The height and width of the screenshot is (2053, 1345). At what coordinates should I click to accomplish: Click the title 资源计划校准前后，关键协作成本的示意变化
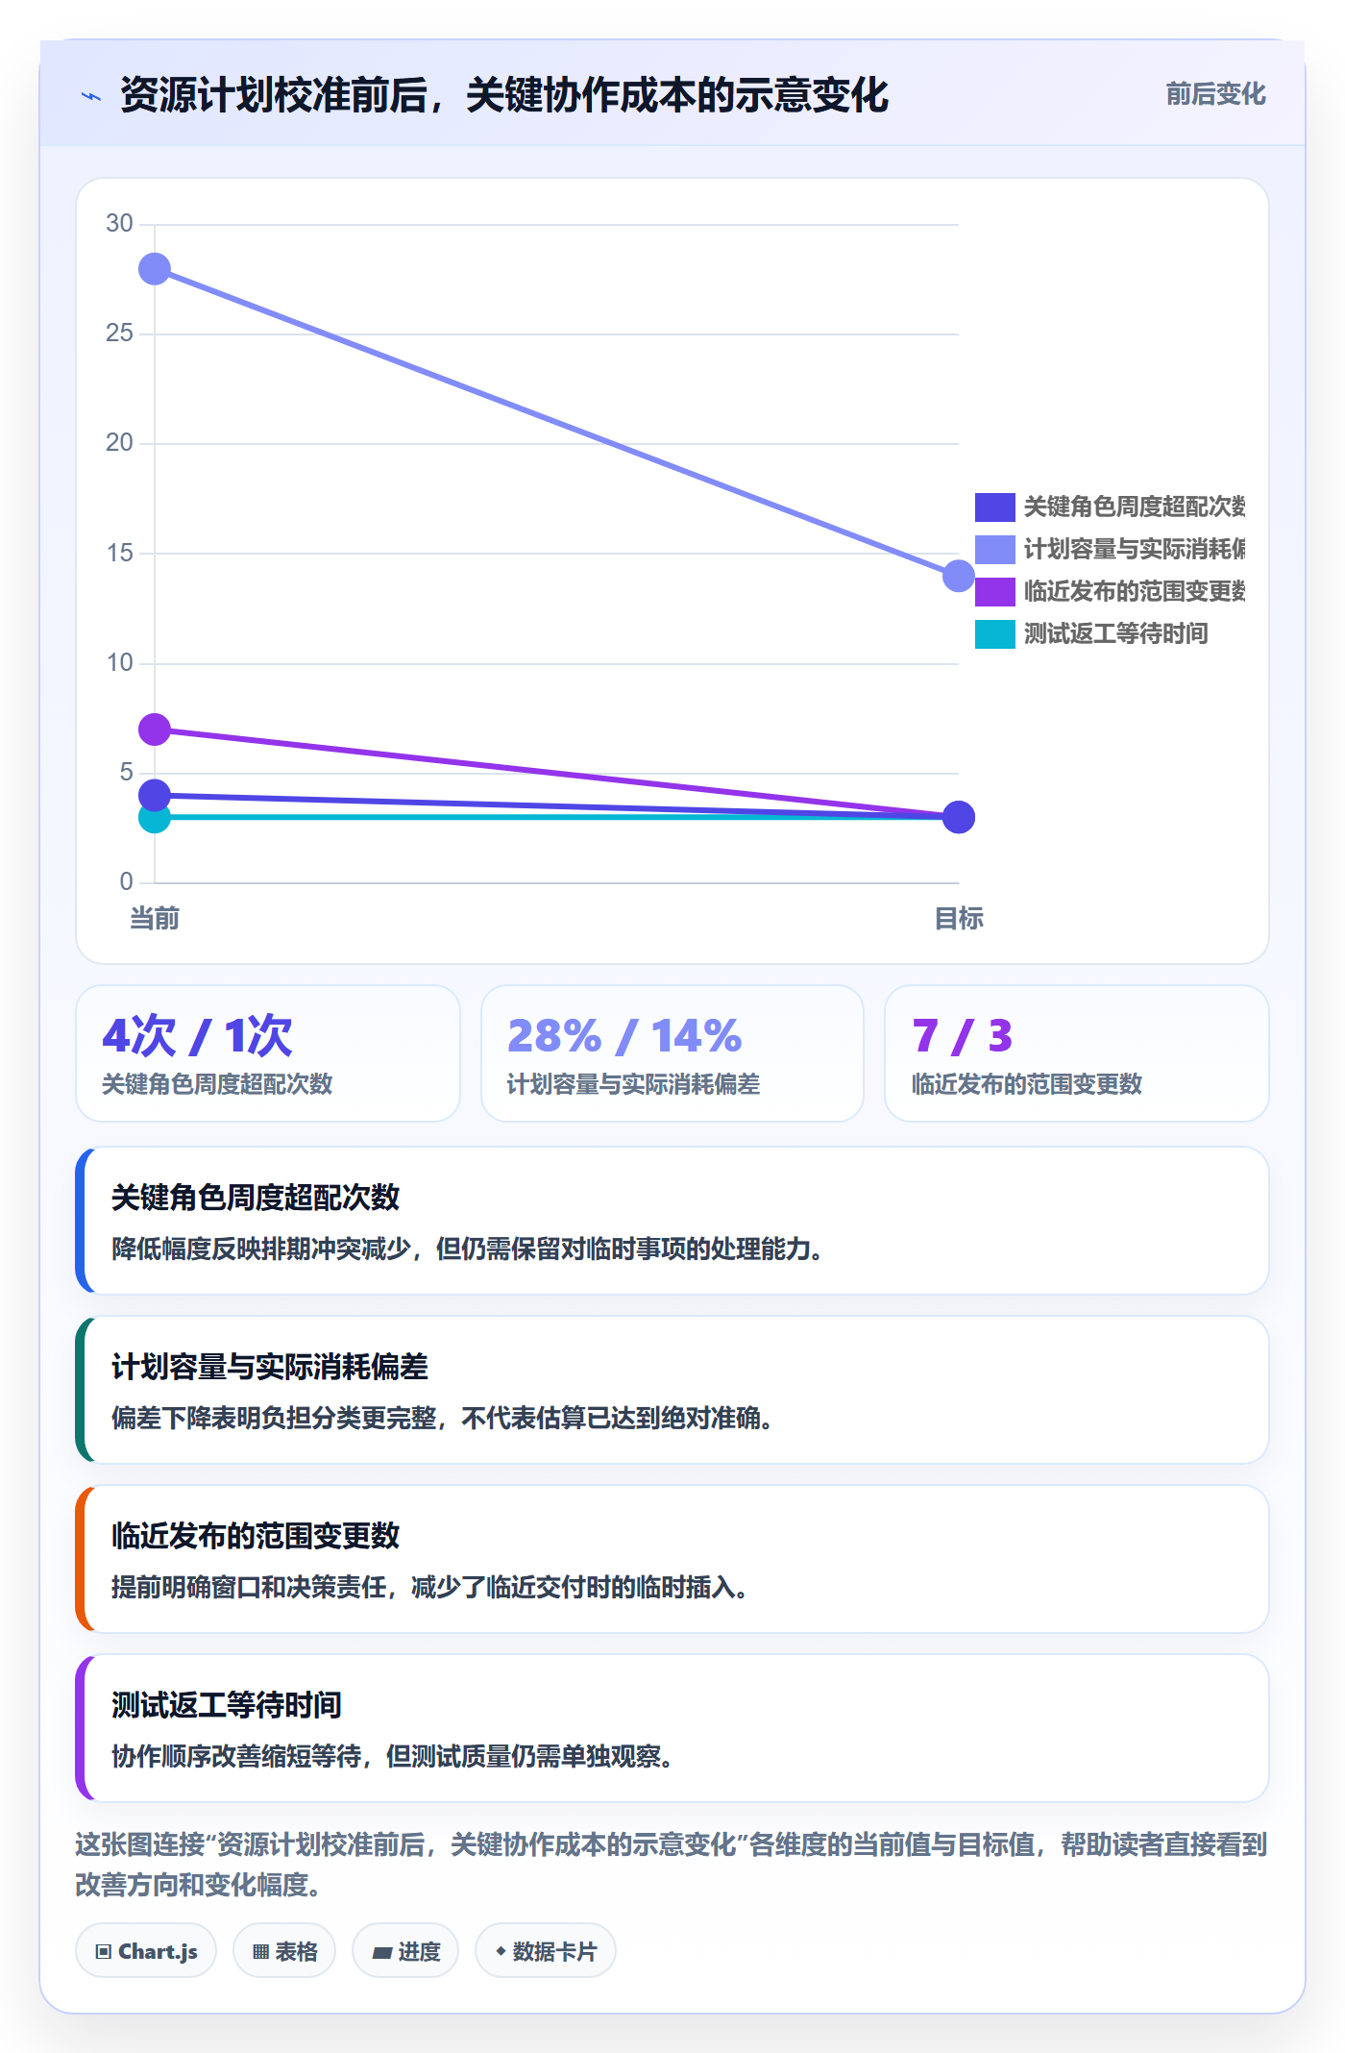coord(504,95)
